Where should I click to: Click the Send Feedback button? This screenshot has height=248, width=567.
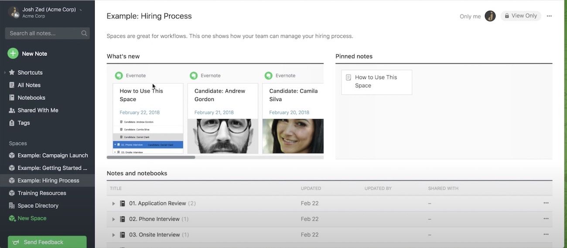tap(47, 242)
